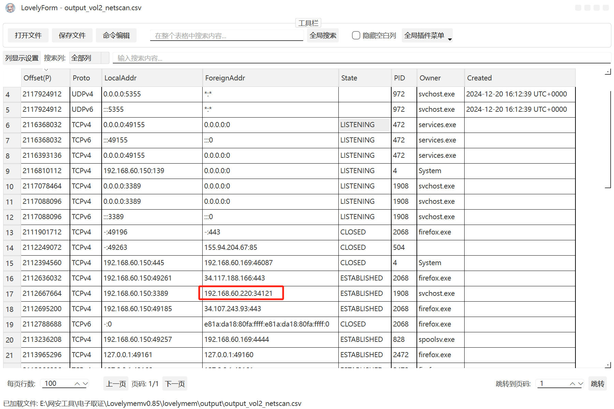Click the 跳转 page jump button
Image resolution: width=614 pixels, height=409 pixels.
pyautogui.click(x=597, y=383)
